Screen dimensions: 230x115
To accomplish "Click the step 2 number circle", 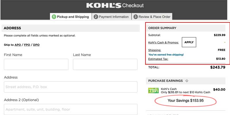I will [96, 17].
